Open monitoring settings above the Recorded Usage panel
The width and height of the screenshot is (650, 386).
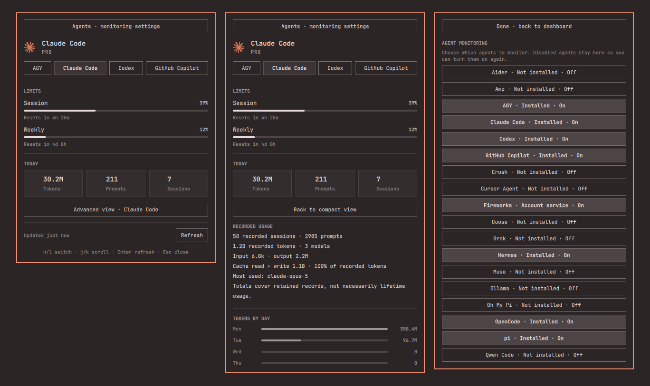click(325, 27)
